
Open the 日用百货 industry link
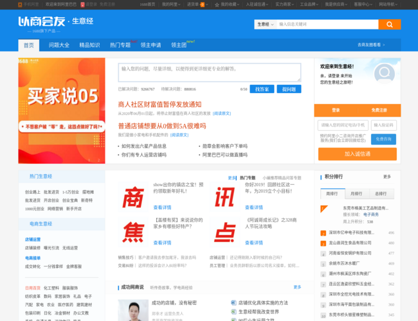[x=33, y=288]
